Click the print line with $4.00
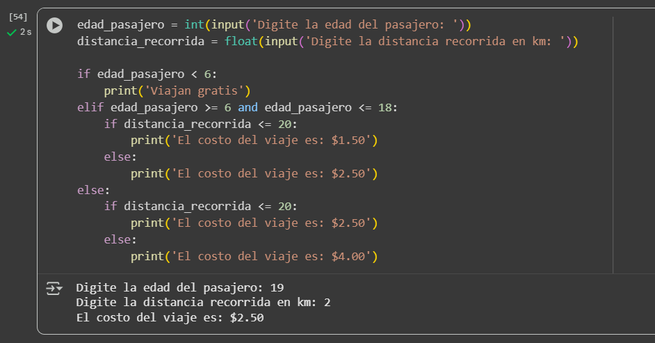Image resolution: width=655 pixels, height=343 pixels. (254, 256)
